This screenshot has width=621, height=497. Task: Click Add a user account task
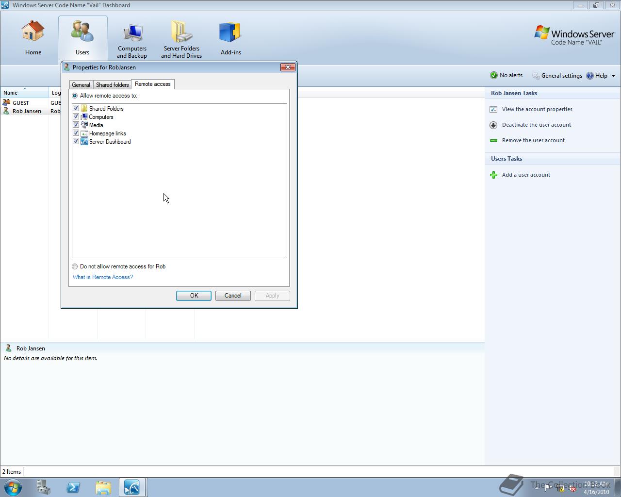[526, 175]
